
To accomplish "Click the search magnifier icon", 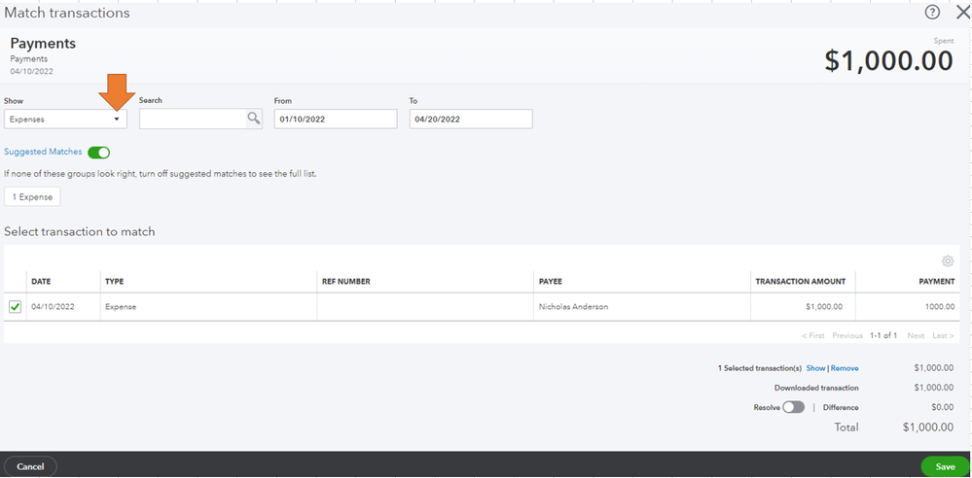I will (x=254, y=119).
